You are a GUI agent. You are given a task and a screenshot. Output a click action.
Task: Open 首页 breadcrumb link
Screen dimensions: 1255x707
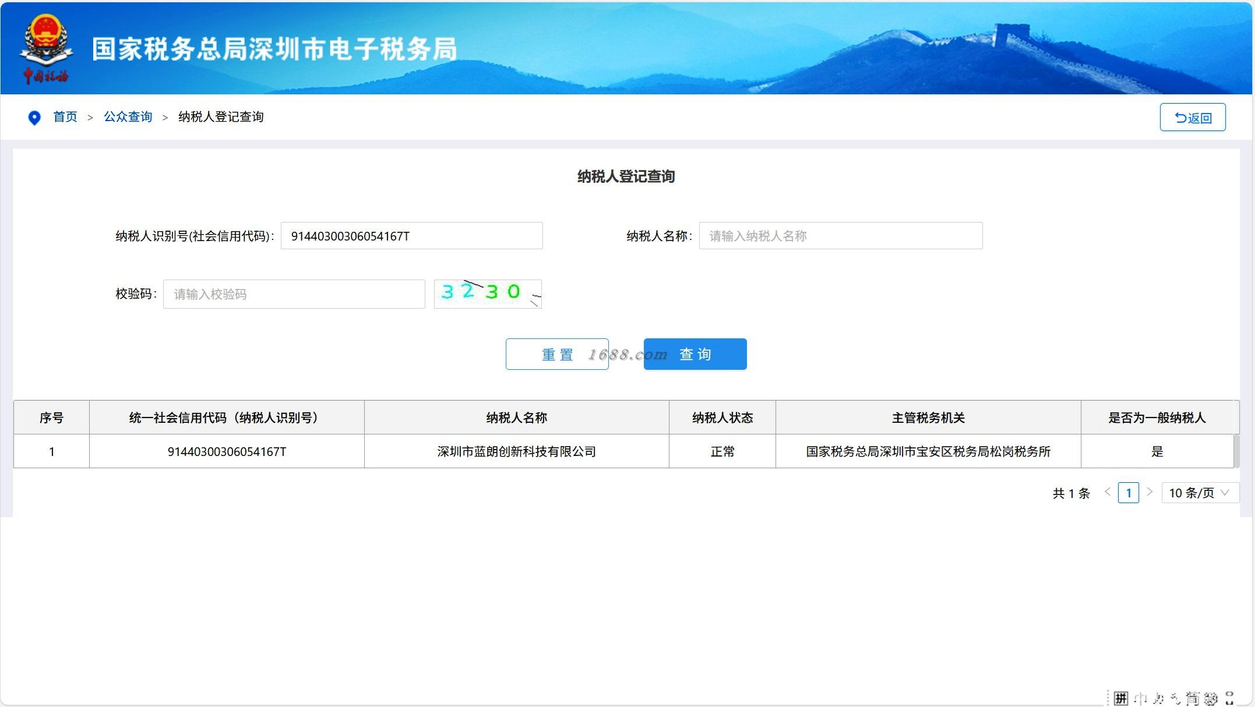[65, 117]
